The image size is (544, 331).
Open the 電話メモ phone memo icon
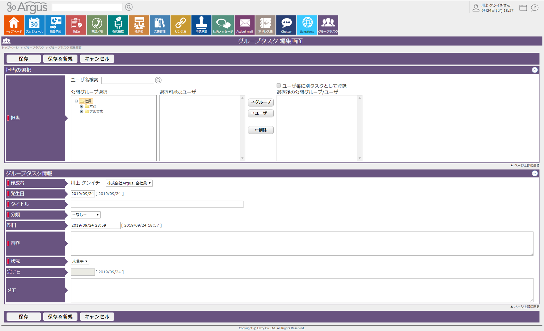click(x=97, y=25)
